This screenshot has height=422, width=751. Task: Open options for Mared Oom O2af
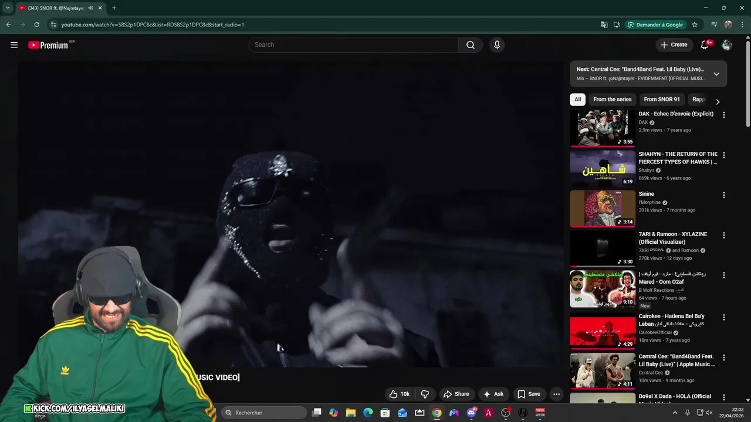coord(724,275)
